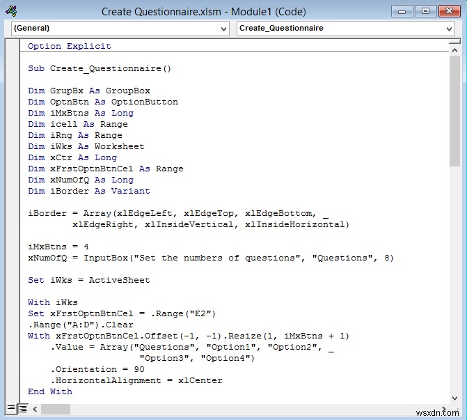Click 'Dim iRng As Range' line
Screen dimensions: 467x420
75,135
